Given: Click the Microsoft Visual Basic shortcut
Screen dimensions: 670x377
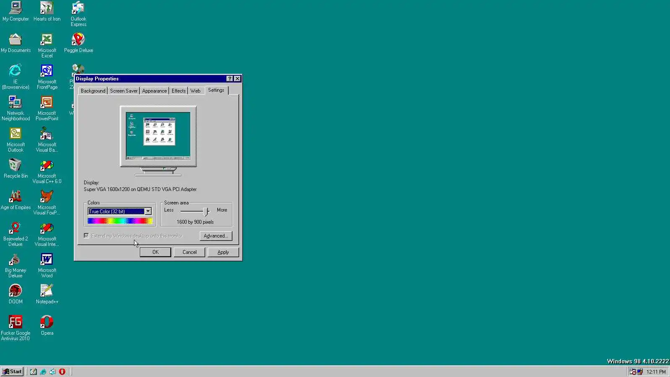Looking at the screenshot, I should [x=47, y=139].
